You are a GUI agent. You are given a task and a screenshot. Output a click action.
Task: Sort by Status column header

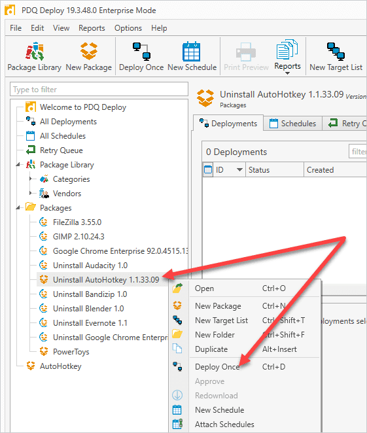click(275, 170)
